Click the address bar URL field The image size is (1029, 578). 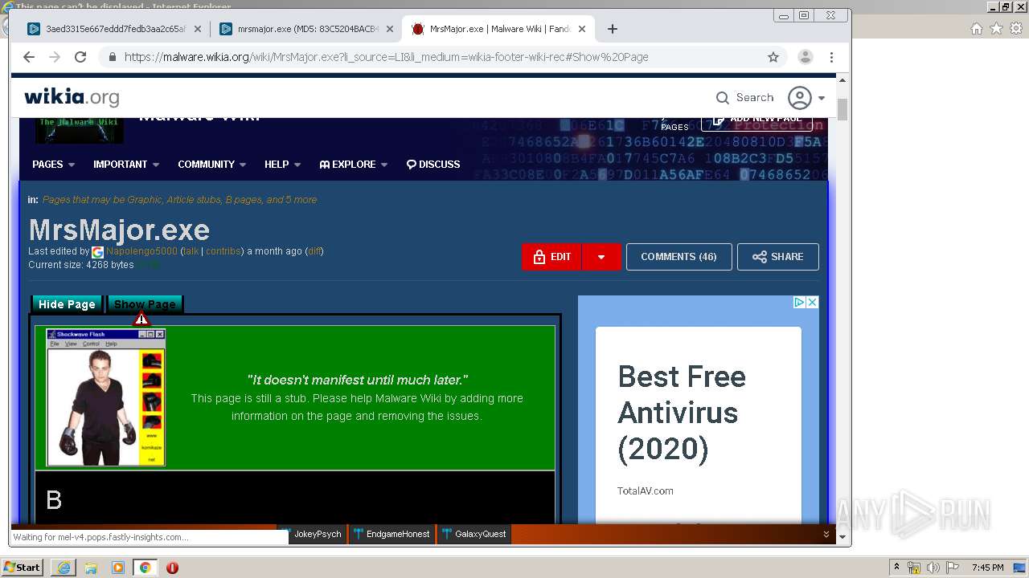click(441, 57)
